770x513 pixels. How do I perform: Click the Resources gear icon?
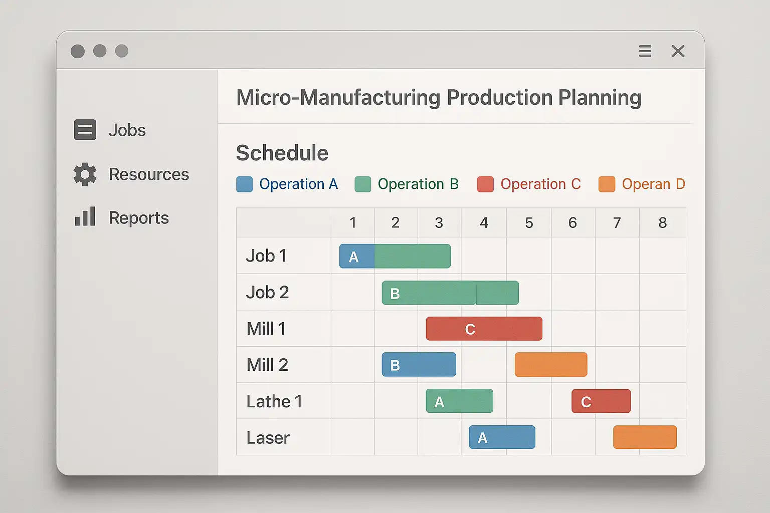click(x=85, y=174)
